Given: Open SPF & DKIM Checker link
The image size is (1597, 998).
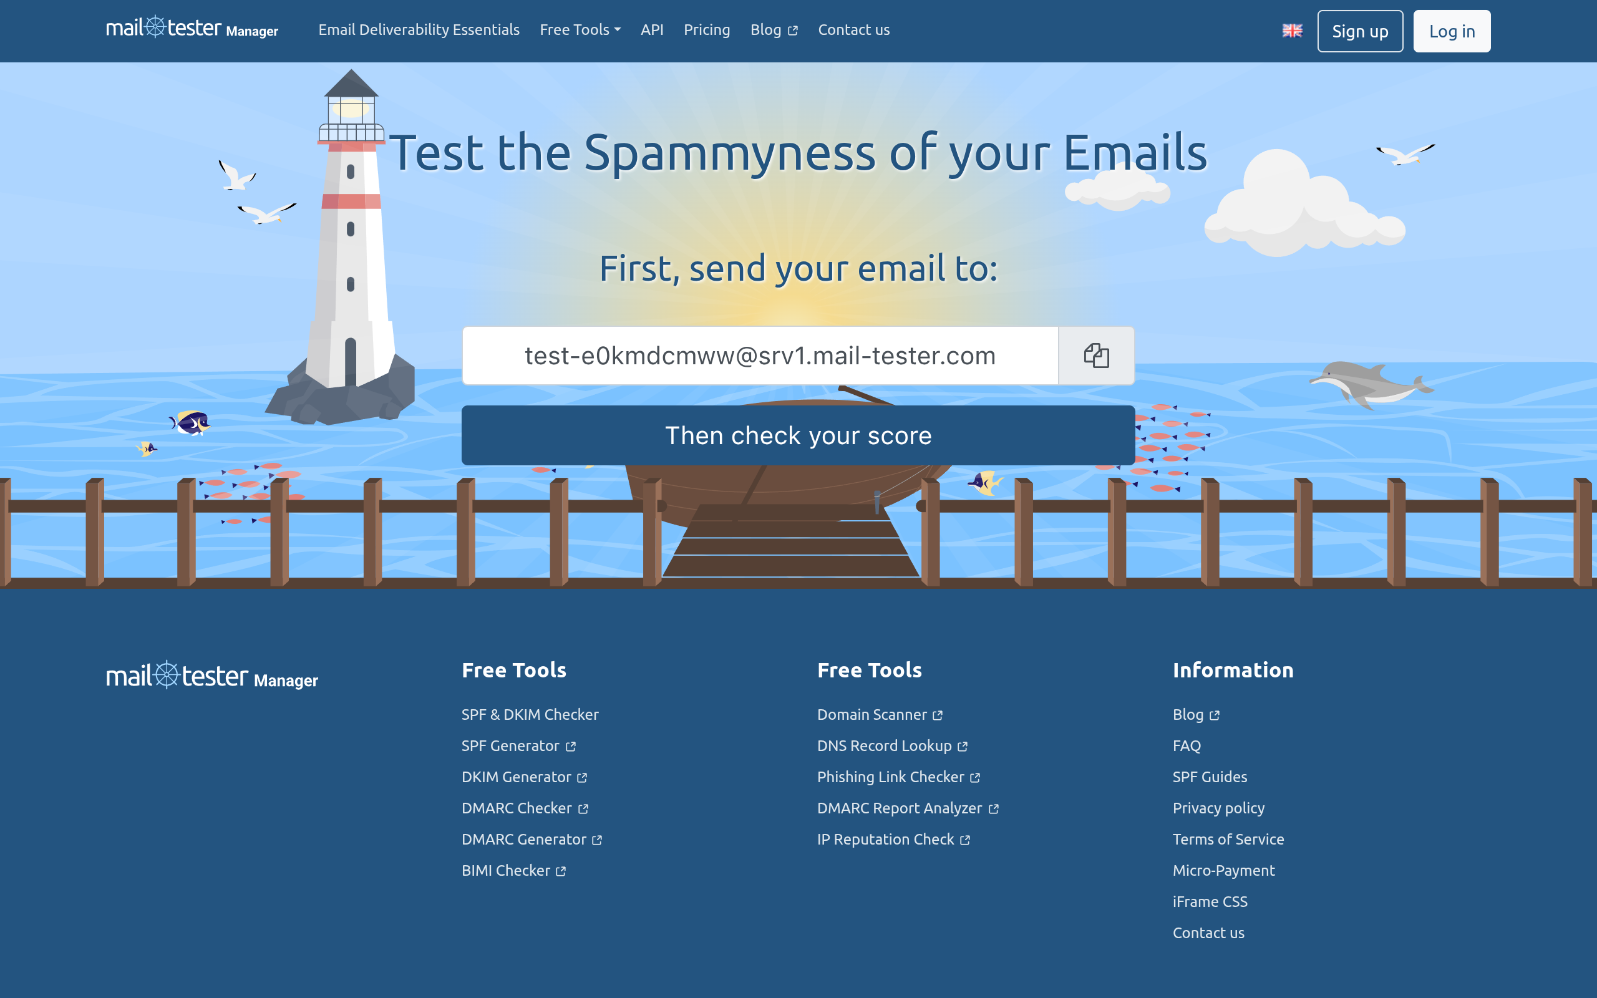Looking at the screenshot, I should tap(529, 714).
